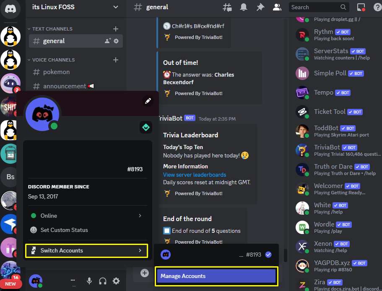Viewport: 382px width, 291px height.
Task: Open help question mark icon
Action: coord(377,7)
